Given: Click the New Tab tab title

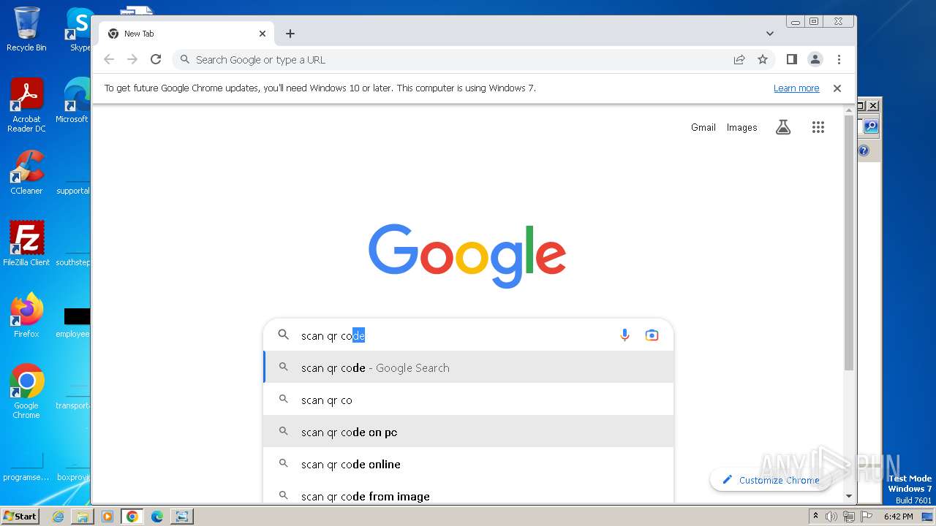Looking at the screenshot, I should (x=139, y=34).
